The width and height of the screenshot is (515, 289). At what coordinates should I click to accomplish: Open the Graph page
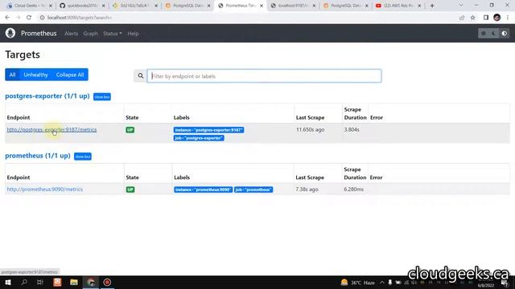tap(90, 34)
